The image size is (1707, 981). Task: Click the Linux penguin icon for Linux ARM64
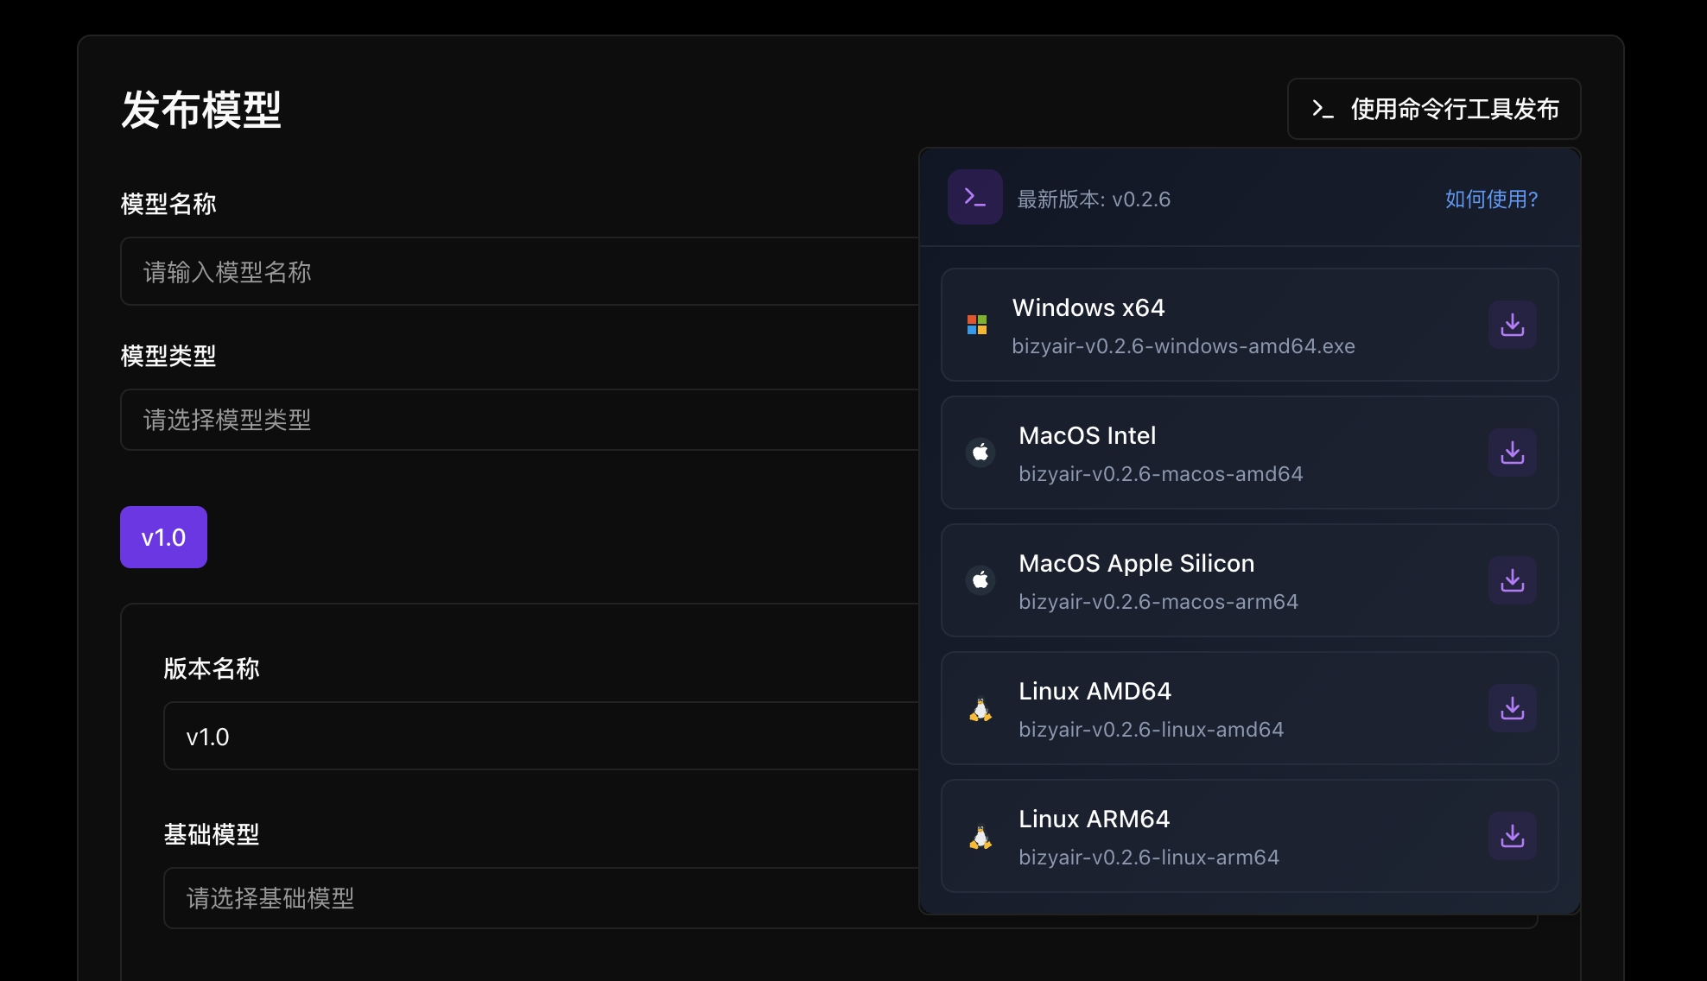pyautogui.click(x=980, y=836)
